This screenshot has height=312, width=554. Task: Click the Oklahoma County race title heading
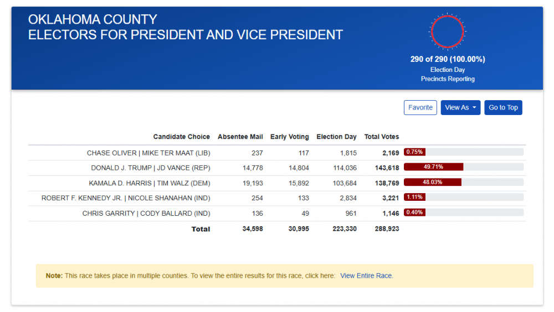tap(185, 27)
